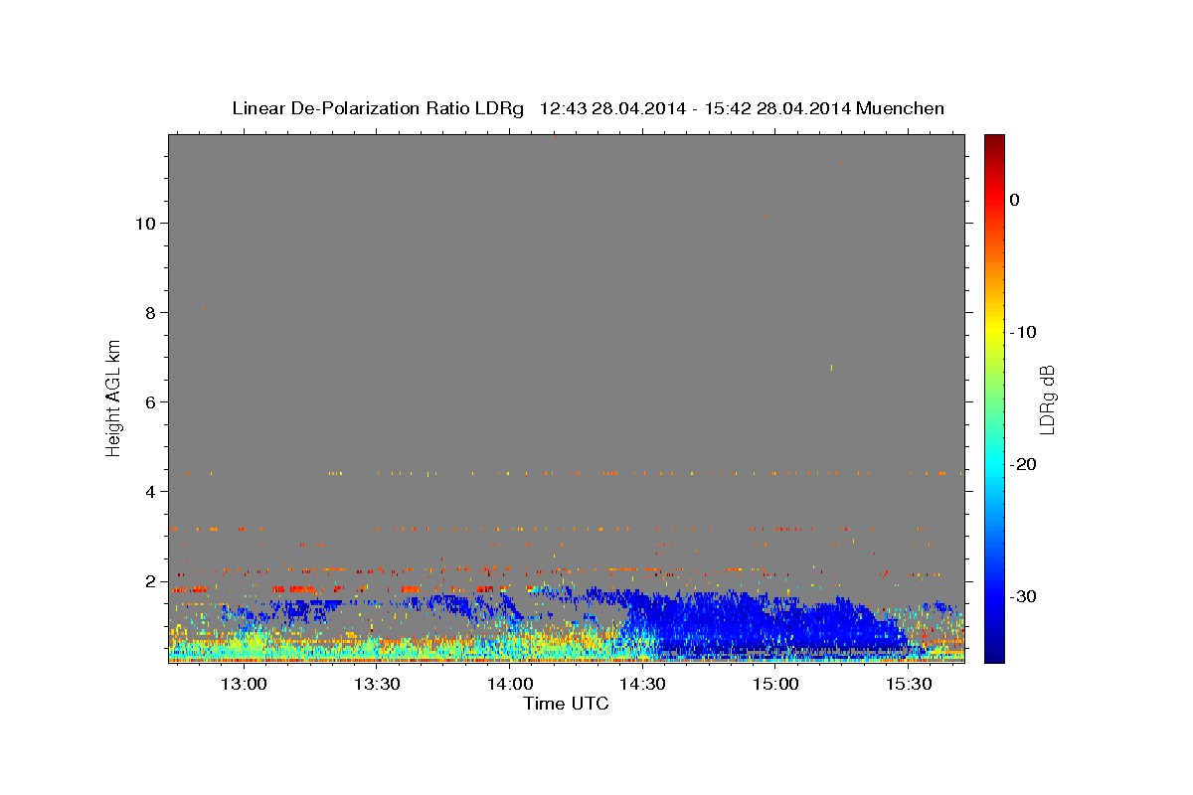Click the 15:30 time tick label
Image resolution: width=1193 pixels, height=795 pixels.
[909, 684]
